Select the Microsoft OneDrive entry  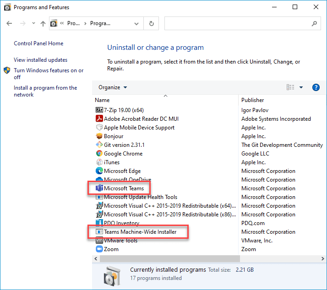click(x=127, y=179)
